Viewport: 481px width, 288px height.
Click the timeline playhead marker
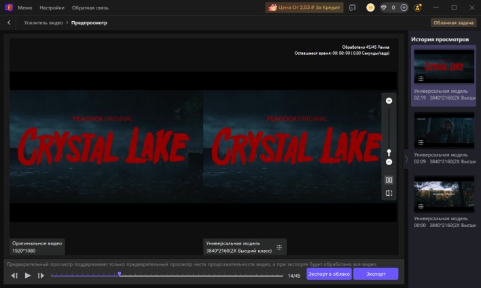click(x=120, y=274)
